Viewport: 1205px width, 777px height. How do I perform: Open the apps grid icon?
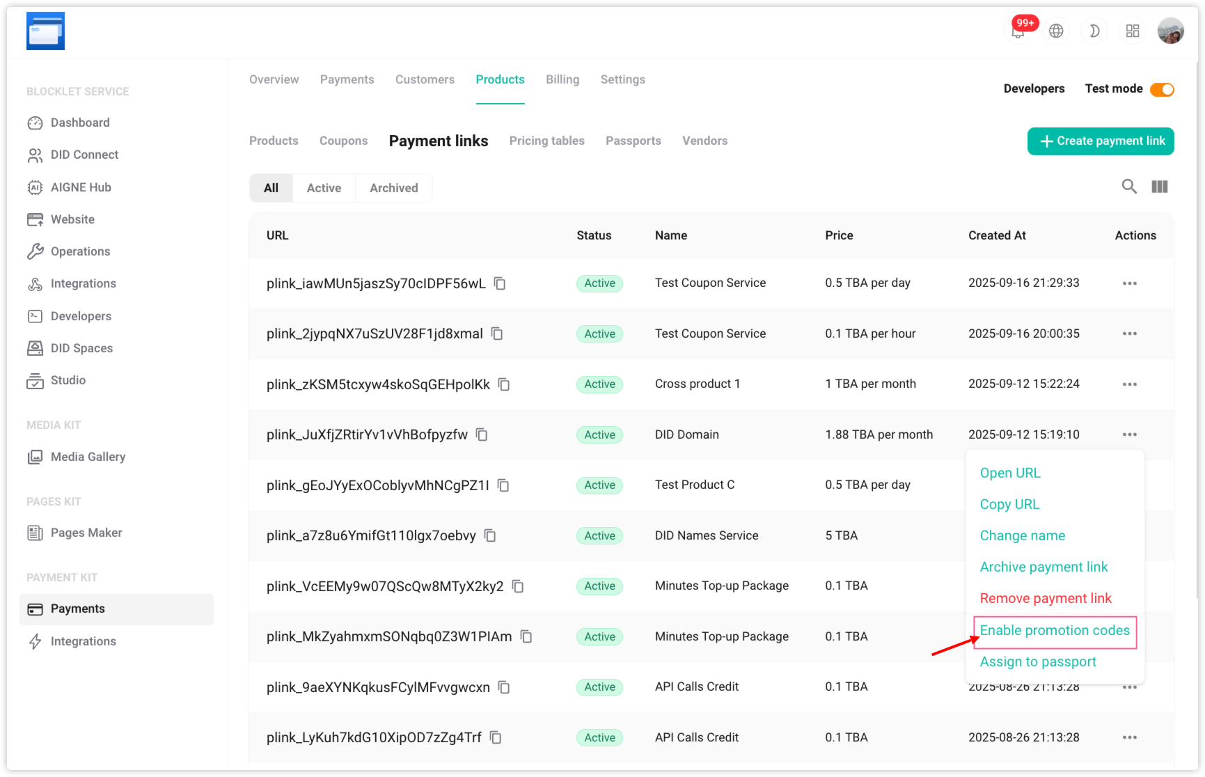click(x=1133, y=31)
